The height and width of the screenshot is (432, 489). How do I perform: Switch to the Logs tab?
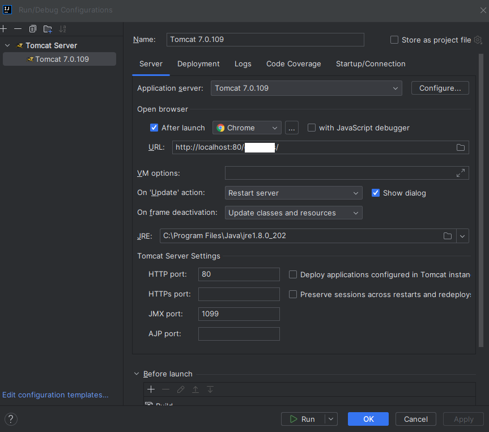[243, 64]
